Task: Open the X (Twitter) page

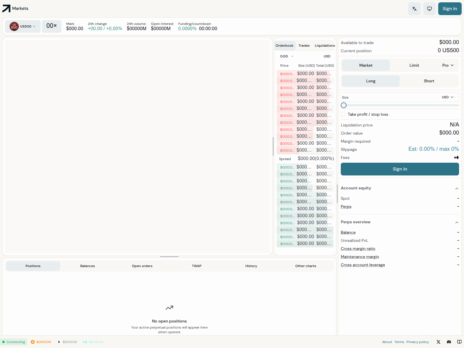Action: 438,342
